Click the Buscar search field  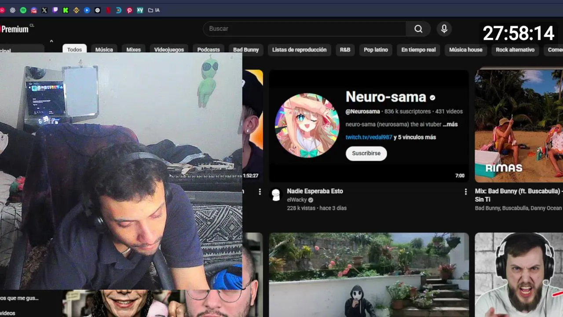(x=304, y=29)
